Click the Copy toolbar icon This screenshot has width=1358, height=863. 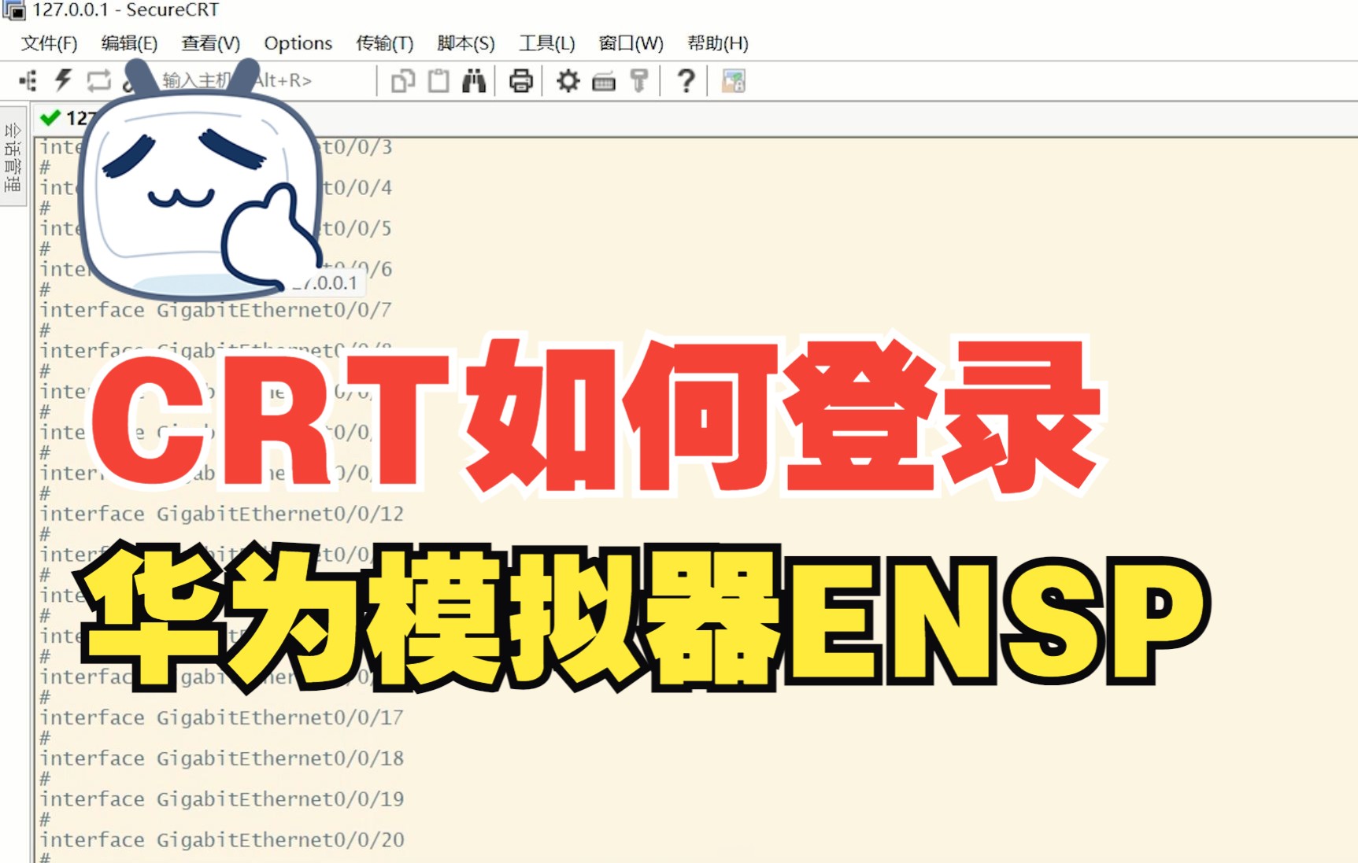click(403, 80)
